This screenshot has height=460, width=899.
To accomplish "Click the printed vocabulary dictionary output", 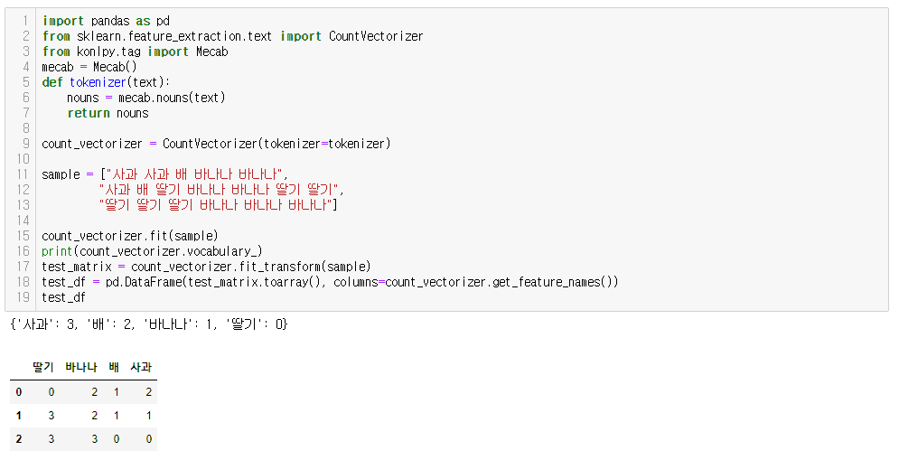I will coord(148,324).
